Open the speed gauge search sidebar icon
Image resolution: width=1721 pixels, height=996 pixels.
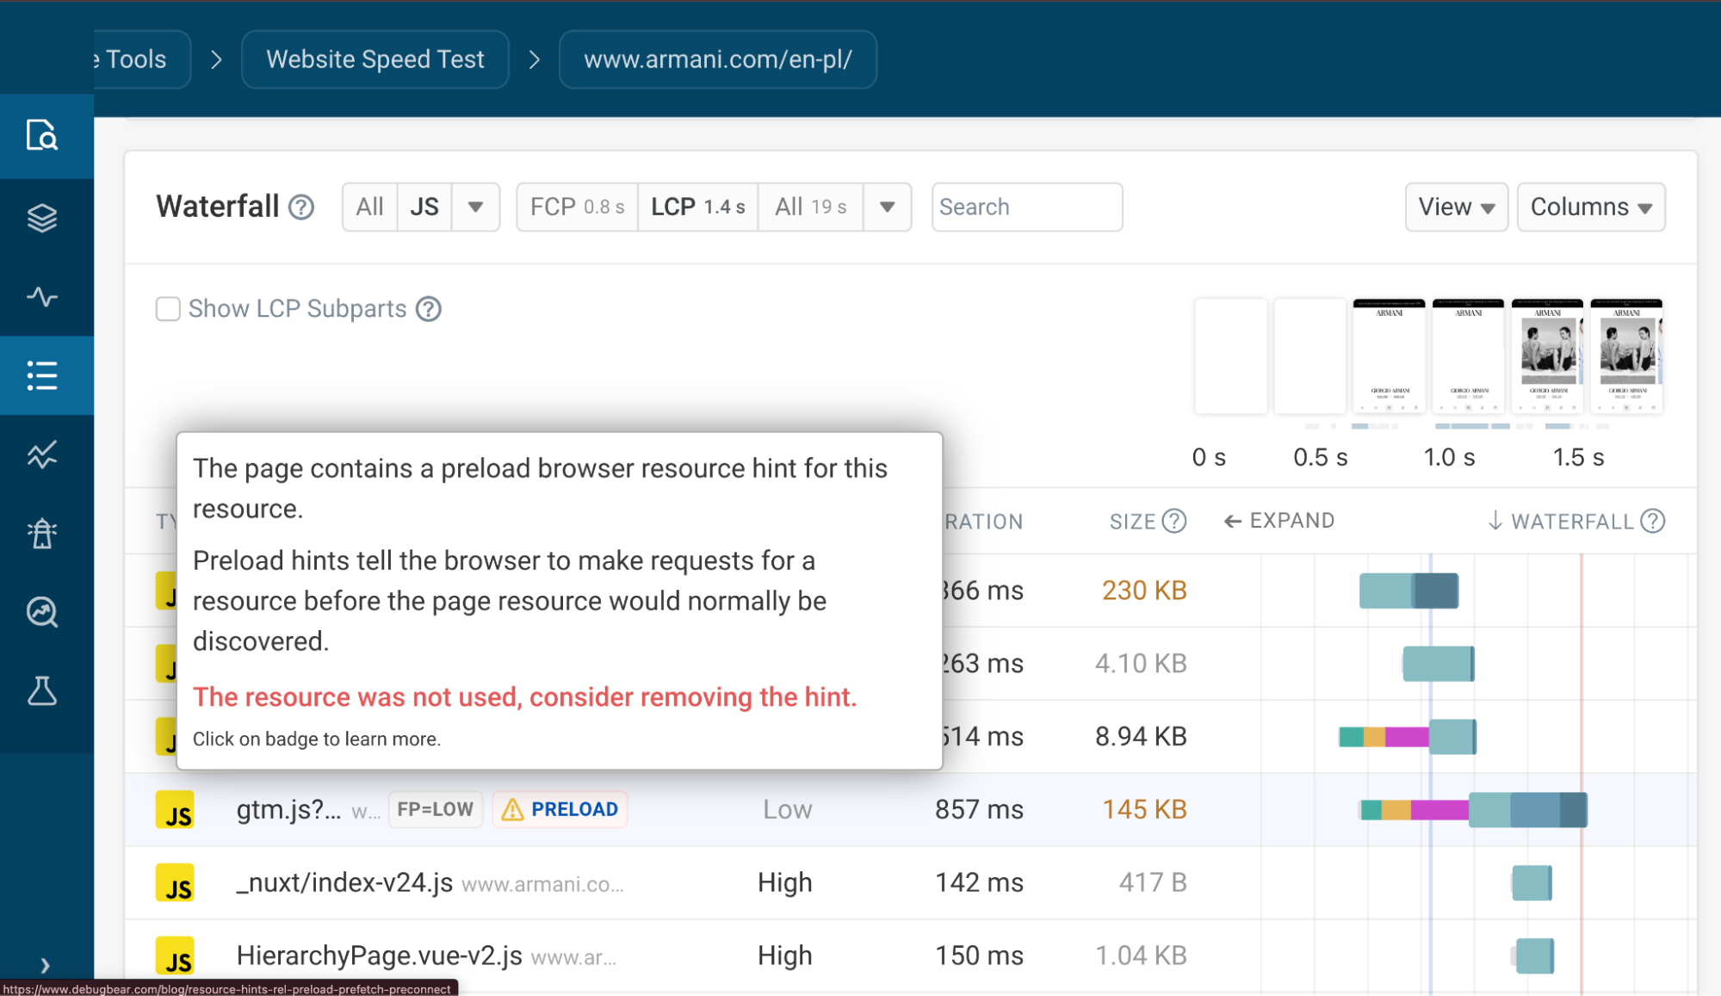point(41,612)
